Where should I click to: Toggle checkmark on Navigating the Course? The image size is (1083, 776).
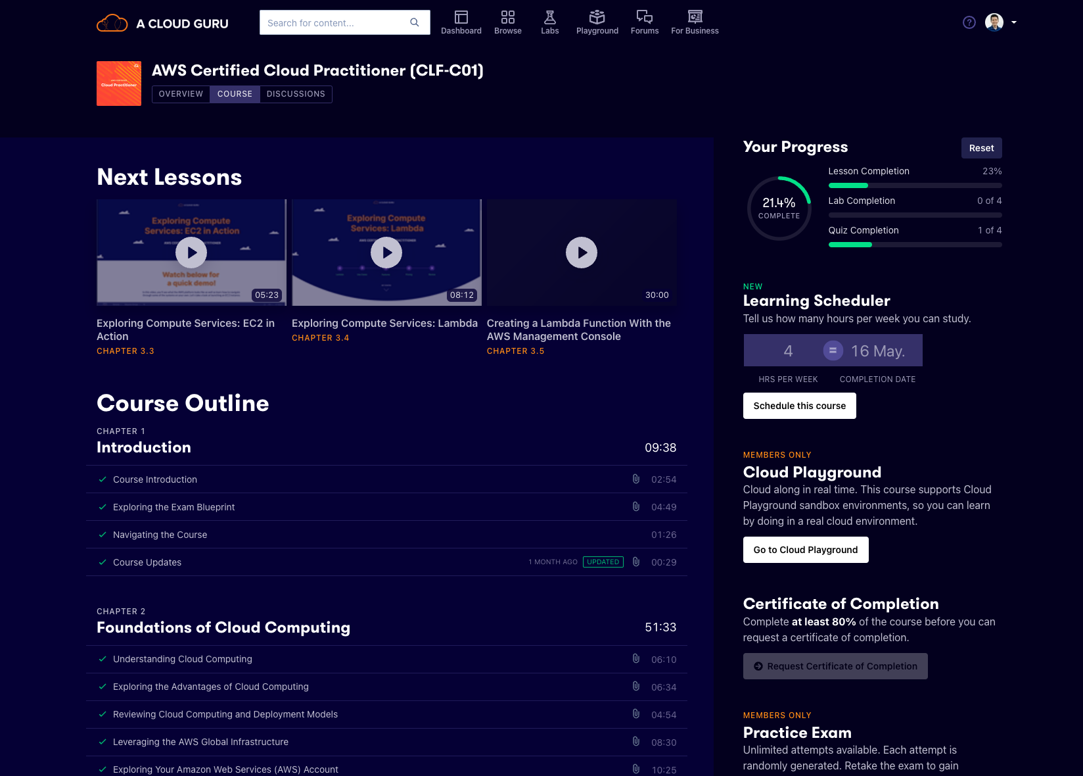coord(103,535)
